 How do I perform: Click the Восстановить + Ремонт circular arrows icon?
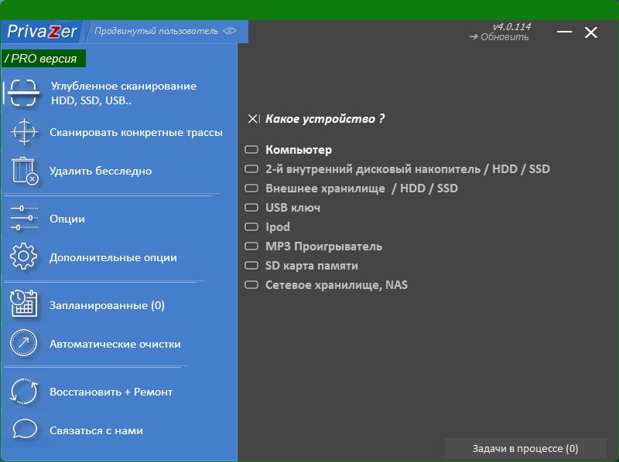(24, 392)
